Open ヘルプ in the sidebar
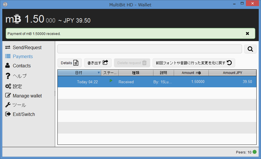 pyautogui.click(x=16, y=76)
